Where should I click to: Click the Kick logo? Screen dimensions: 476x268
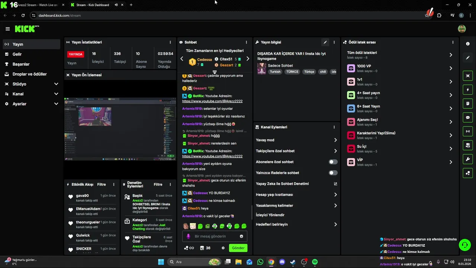pos(27,29)
